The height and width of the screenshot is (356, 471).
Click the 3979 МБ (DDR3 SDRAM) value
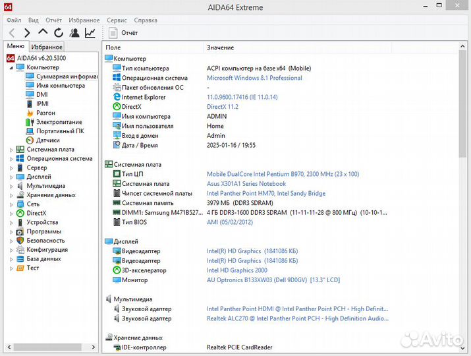240,203
